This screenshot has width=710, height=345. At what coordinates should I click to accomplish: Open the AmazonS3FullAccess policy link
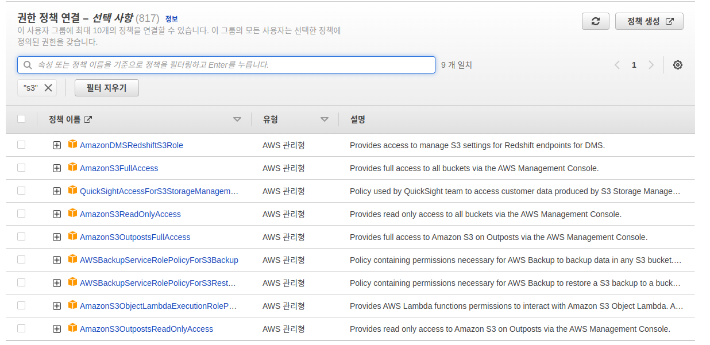(119, 168)
